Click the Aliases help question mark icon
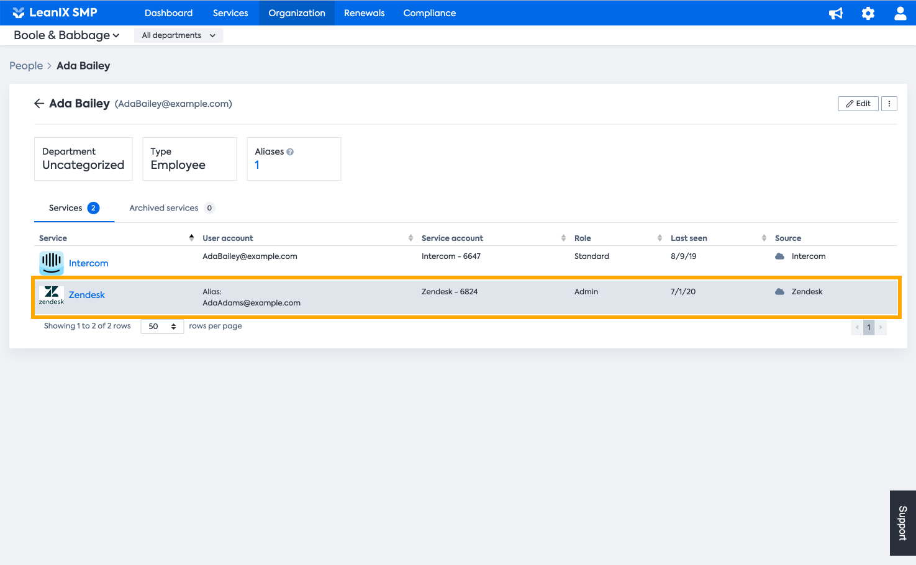Image resolution: width=916 pixels, height=565 pixels. point(290,151)
